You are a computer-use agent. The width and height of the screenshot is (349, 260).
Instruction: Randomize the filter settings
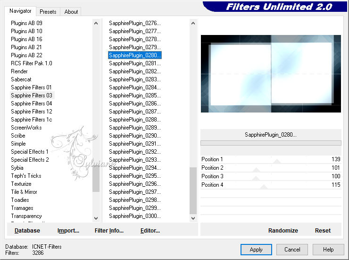[x=283, y=231]
